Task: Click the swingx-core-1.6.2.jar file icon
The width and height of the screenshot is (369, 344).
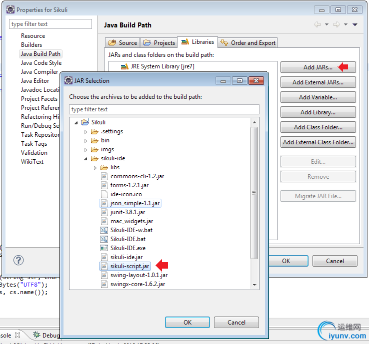Action: [104, 284]
